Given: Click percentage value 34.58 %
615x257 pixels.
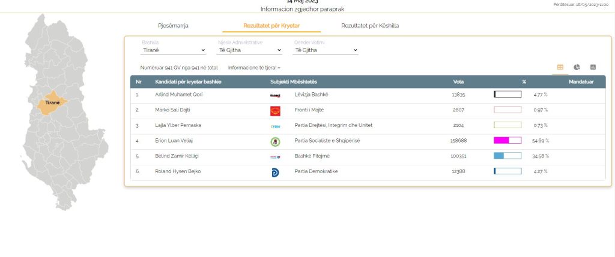Looking at the screenshot, I should tap(541, 156).
